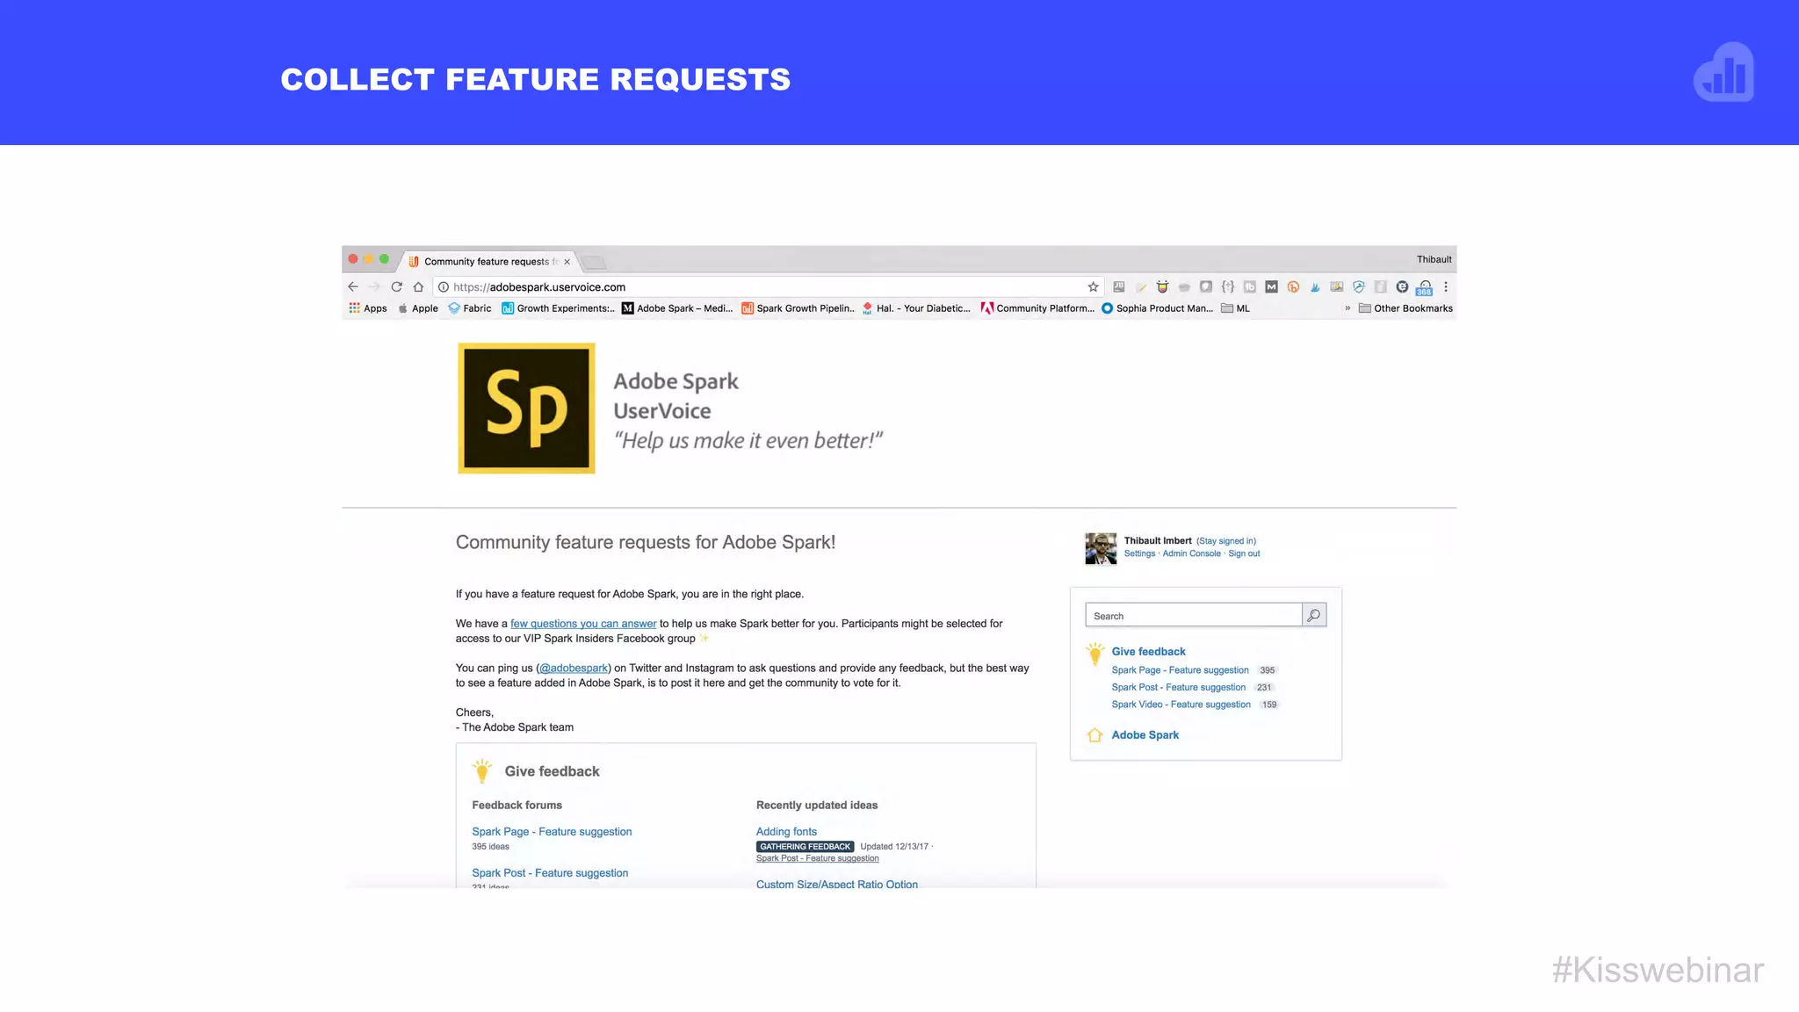Image resolution: width=1799 pixels, height=1012 pixels.
Task: Open the Hal. - Your Diabetic... bookmark
Action: click(x=916, y=308)
